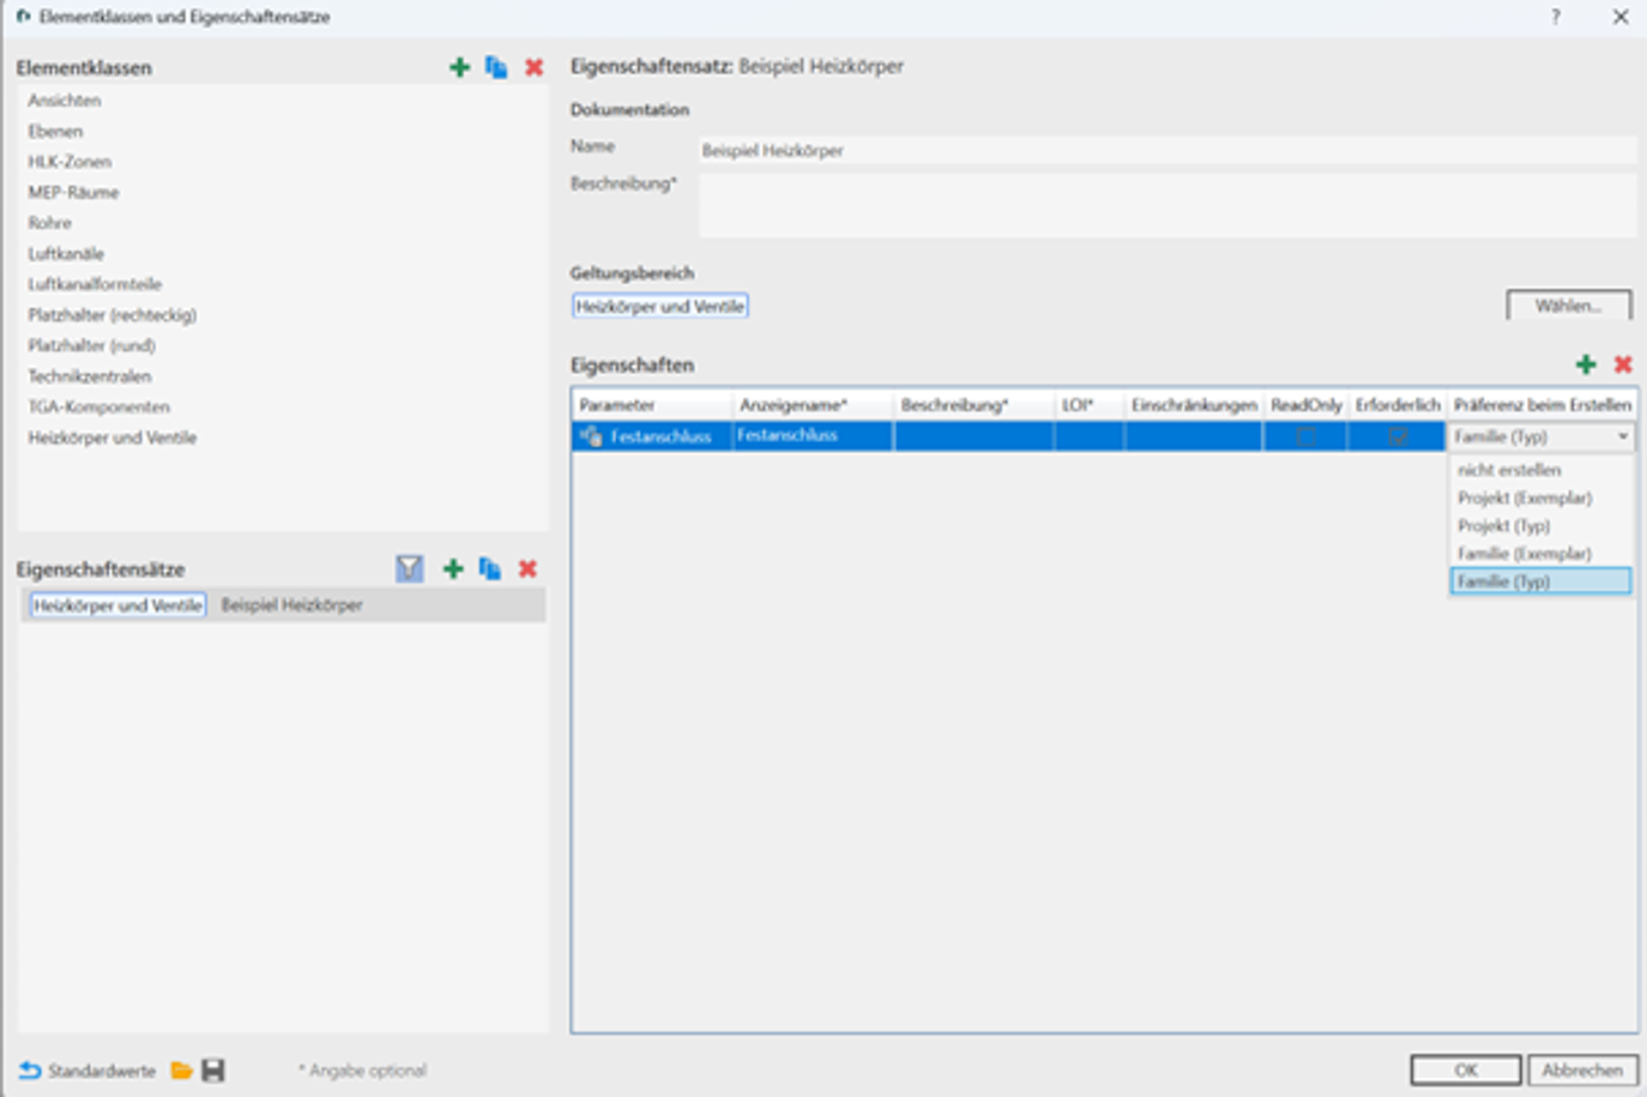Choose 'nicht erstellen' from dropdown list
Image resolution: width=1647 pixels, height=1097 pixels.
tap(1509, 470)
